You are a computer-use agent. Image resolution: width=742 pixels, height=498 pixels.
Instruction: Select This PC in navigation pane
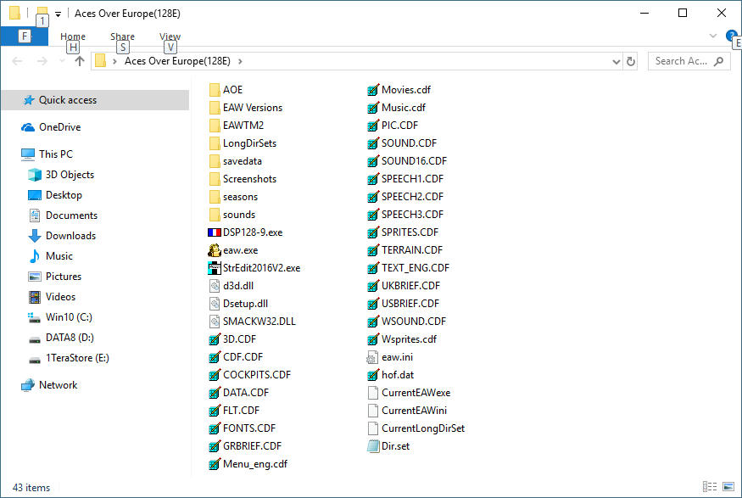[56, 154]
